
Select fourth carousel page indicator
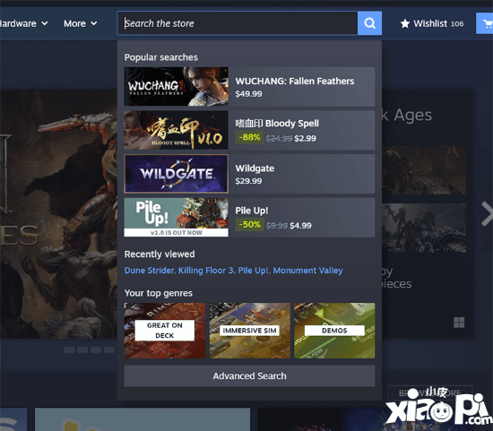click(109, 349)
